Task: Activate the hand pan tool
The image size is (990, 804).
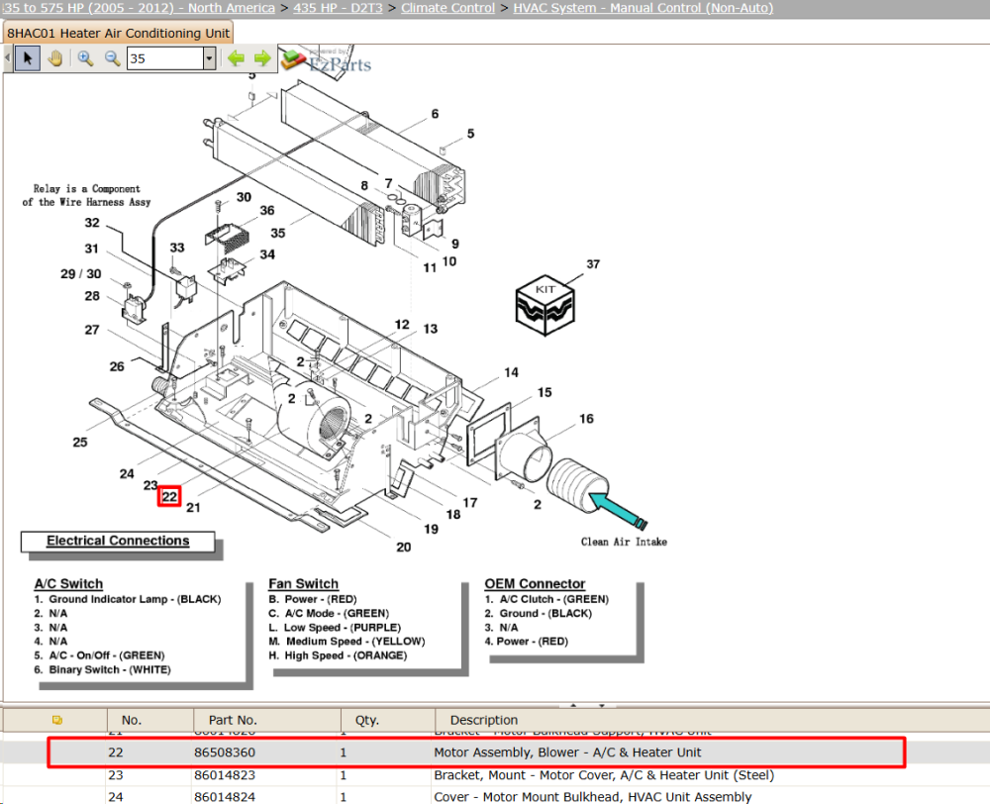Action: pyautogui.click(x=55, y=58)
